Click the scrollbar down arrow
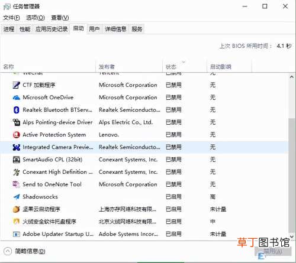296x263 pixels. click(x=292, y=236)
